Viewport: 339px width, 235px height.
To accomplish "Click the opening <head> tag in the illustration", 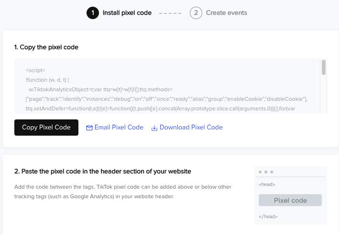I will pyautogui.click(x=266, y=184).
